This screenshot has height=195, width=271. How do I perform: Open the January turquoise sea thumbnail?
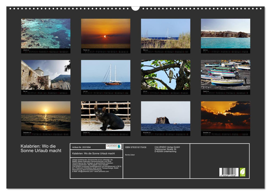click(46, 34)
